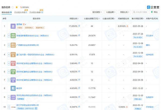This screenshot has height=110, width=161.
Task: Open the 认缴金额 filter dropdown
Action: (111, 12)
